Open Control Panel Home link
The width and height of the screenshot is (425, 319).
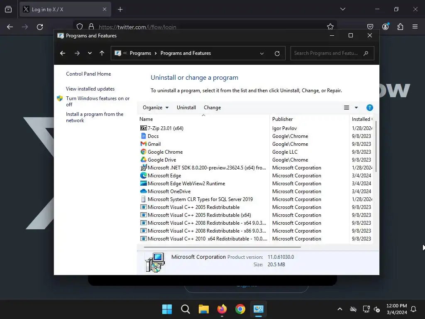[x=88, y=74]
